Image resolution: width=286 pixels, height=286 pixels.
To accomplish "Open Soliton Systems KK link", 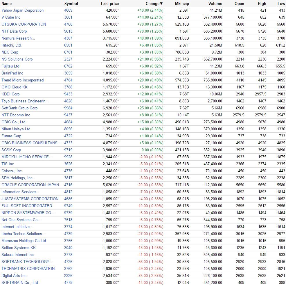I will point(19,248).
